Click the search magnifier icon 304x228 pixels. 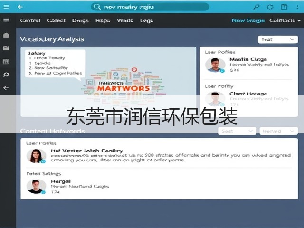[97, 7]
